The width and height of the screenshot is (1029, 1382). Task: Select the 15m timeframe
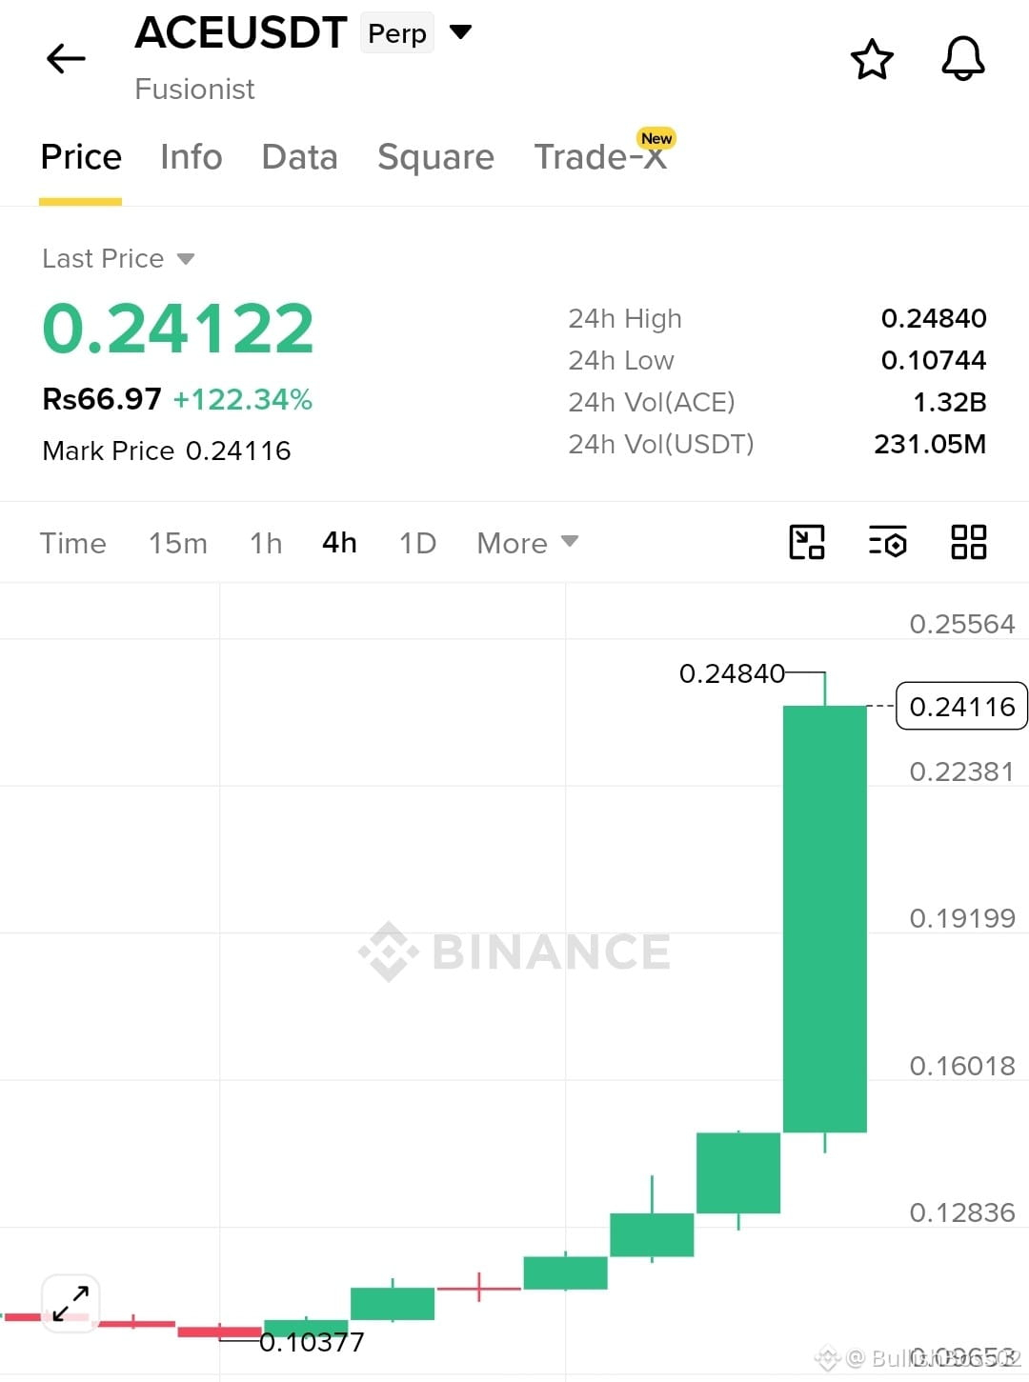click(x=177, y=543)
